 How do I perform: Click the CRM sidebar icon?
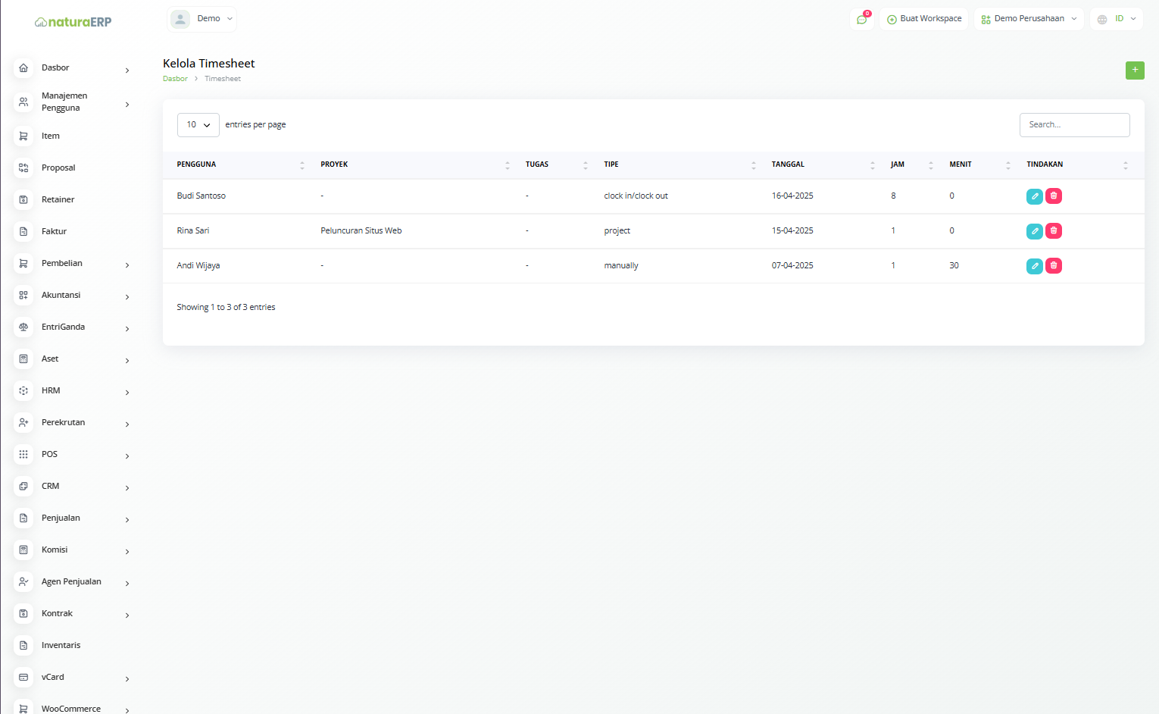coord(23,486)
